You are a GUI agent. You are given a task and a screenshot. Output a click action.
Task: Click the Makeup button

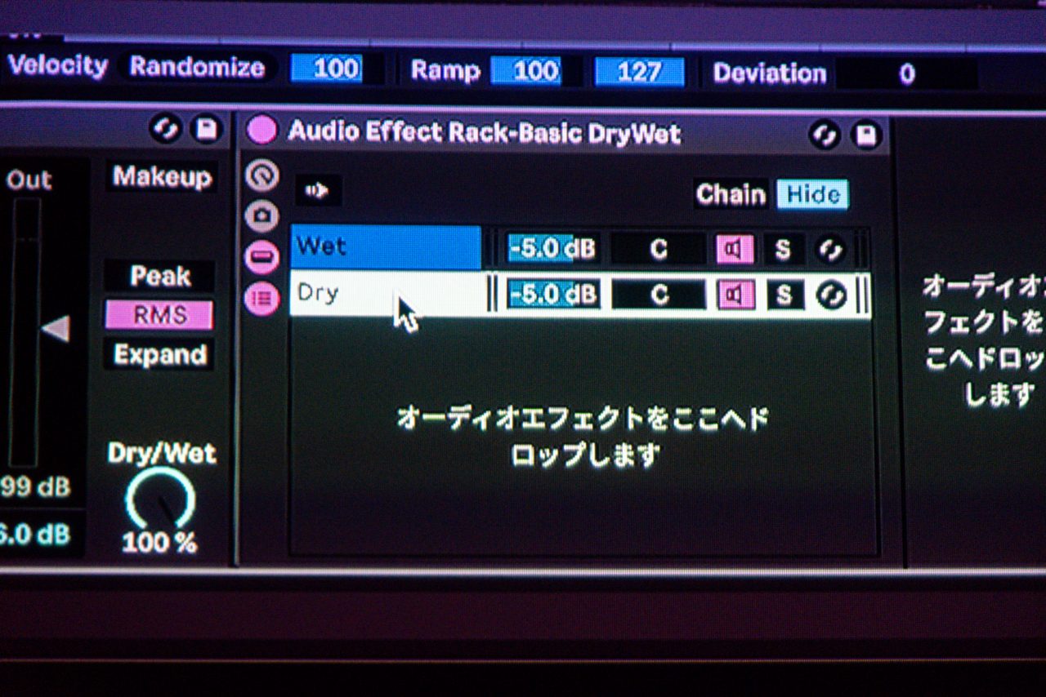[x=161, y=176]
